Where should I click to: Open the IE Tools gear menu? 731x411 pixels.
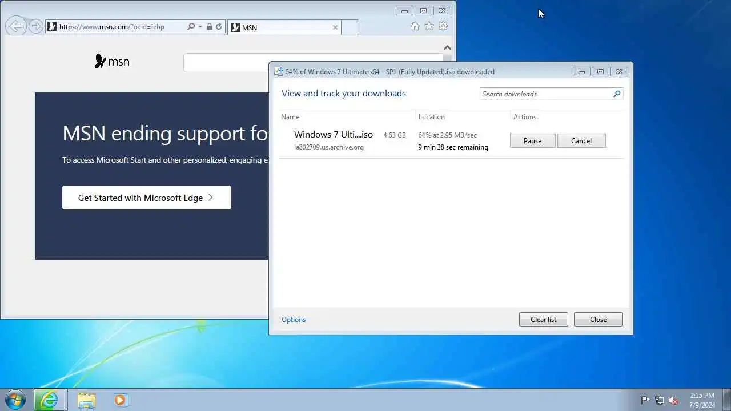coord(443,26)
